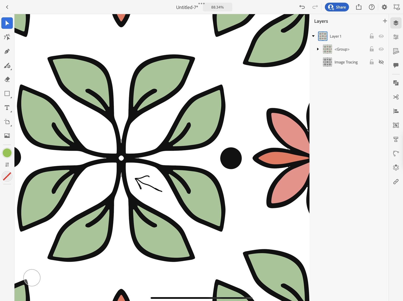The width and height of the screenshot is (403, 301).
Task: Click the three-dot multitasking indicator
Action: coord(201,3)
